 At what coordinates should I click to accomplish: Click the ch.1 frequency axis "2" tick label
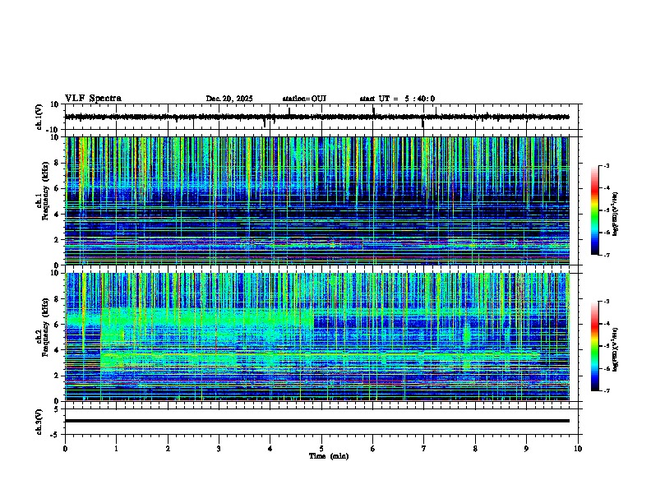(x=58, y=240)
